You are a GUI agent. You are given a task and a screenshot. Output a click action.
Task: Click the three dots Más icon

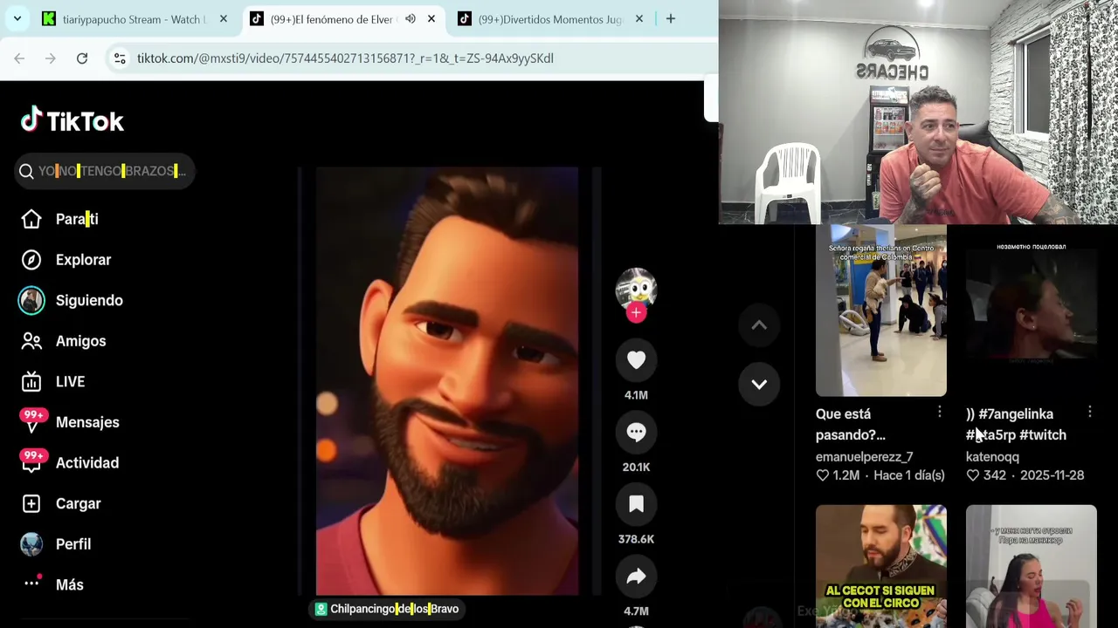[31, 583]
